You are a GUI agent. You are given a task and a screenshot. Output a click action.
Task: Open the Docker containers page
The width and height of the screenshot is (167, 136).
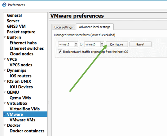click(x=27, y=131)
